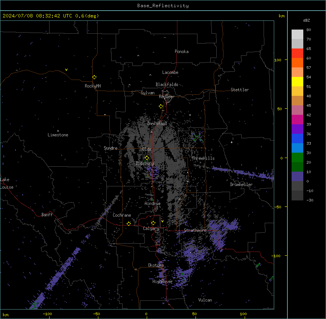Click the Blackfalds city label
This screenshot has width=326, height=319.
point(167,84)
